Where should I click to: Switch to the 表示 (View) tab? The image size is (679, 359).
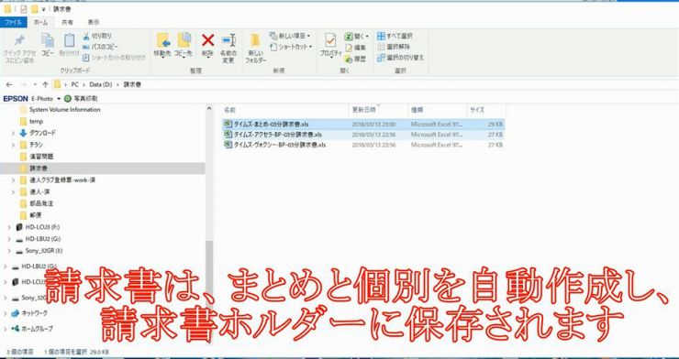(94, 22)
